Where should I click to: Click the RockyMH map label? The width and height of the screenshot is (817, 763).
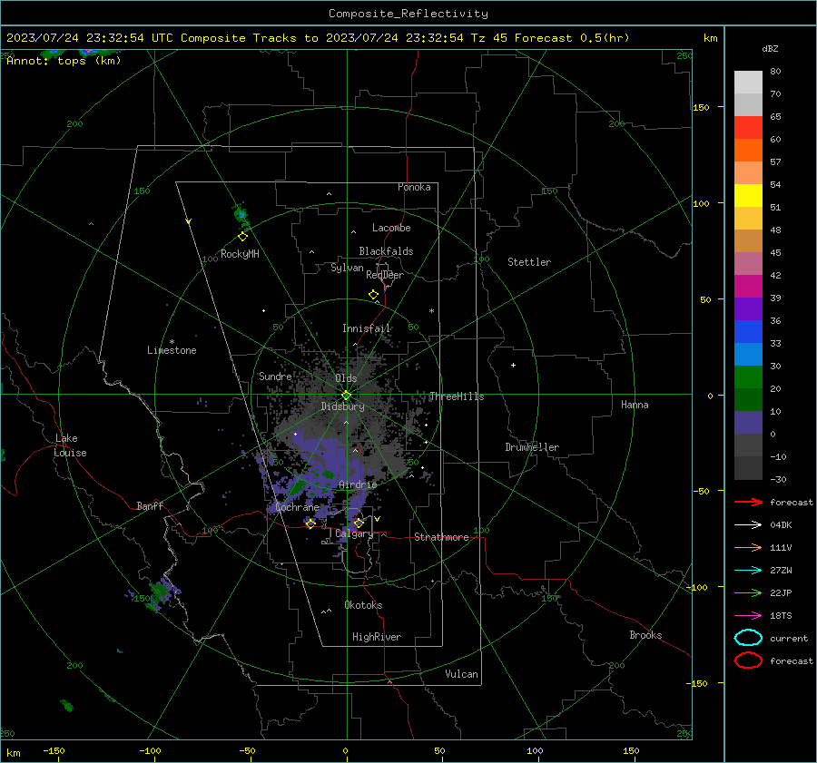240,254
